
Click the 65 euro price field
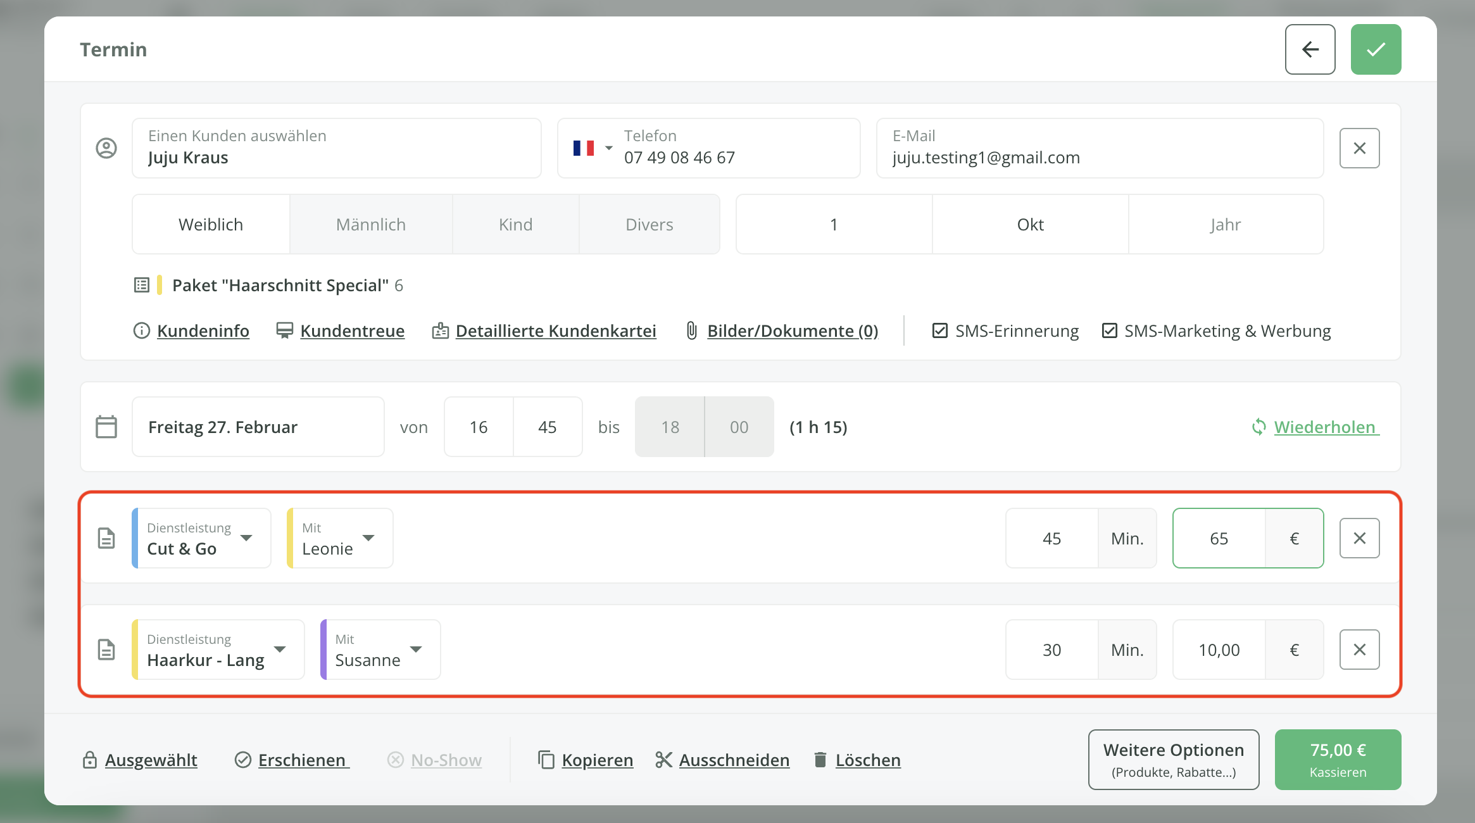pyautogui.click(x=1219, y=538)
